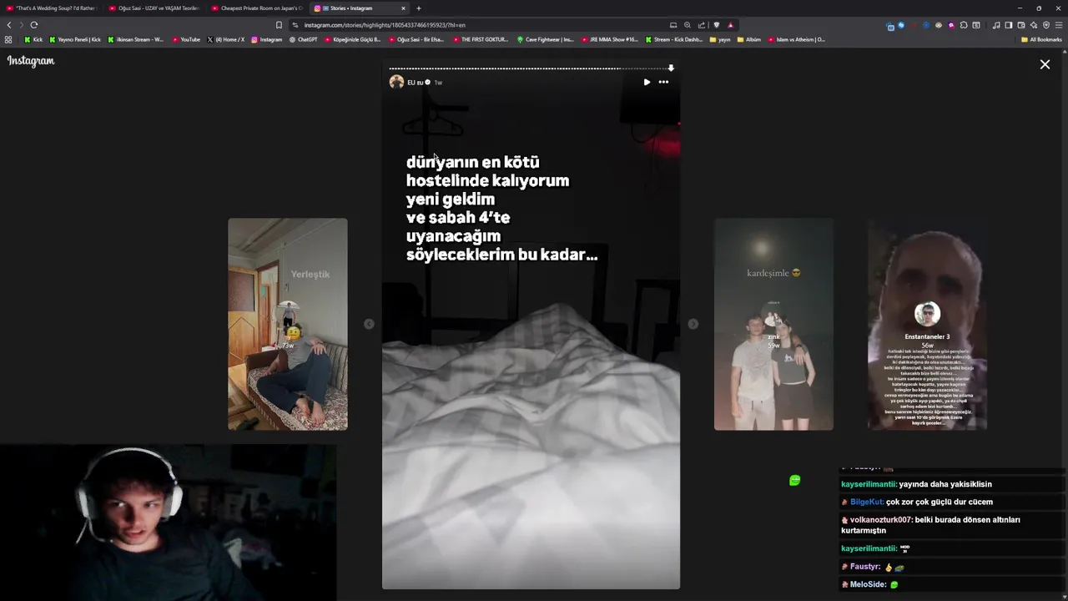
Task: Close the 'Stories • Instagram' tab
Action: coord(403,8)
